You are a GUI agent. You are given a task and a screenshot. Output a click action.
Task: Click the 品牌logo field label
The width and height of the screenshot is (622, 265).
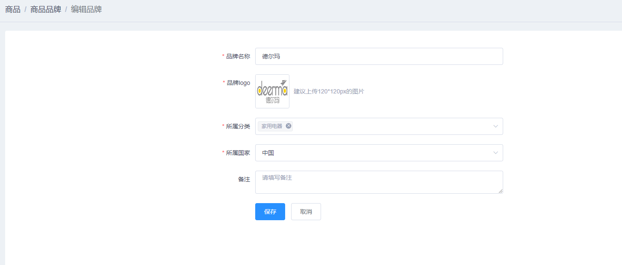238,83
